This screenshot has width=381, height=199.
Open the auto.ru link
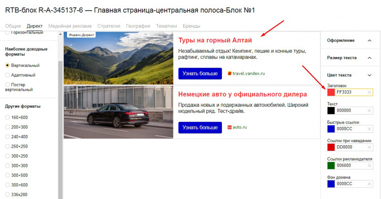[x=239, y=127]
